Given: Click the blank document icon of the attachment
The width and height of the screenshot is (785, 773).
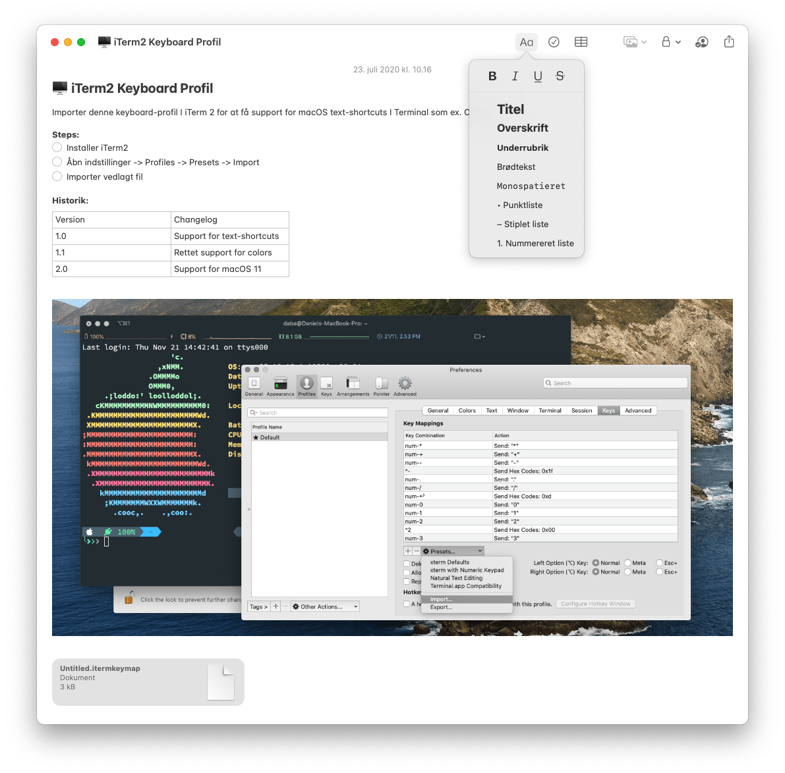Looking at the screenshot, I should click(x=221, y=682).
